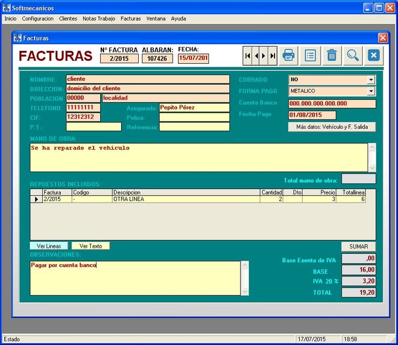Click the 2/2015 cell in grid

[x=57, y=199]
